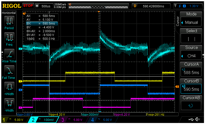Click the highlighted BX: 590.5ms readout
The width and height of the screenshot is (205, 124).
[42, 24]
